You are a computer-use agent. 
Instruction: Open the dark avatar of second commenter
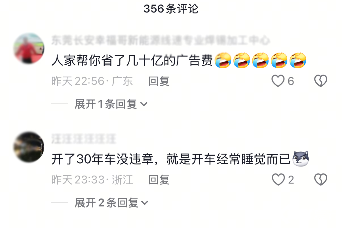click(x=29, y=147)
